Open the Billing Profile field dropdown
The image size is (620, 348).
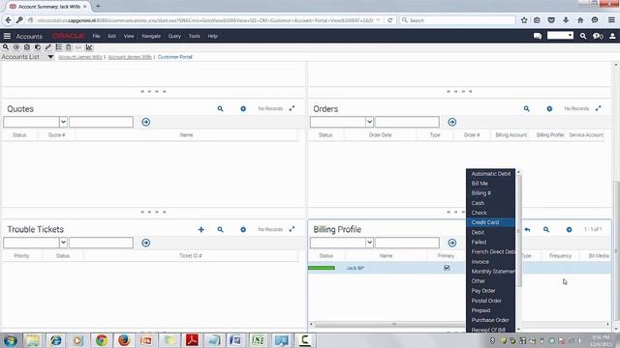tap(369, 243)
